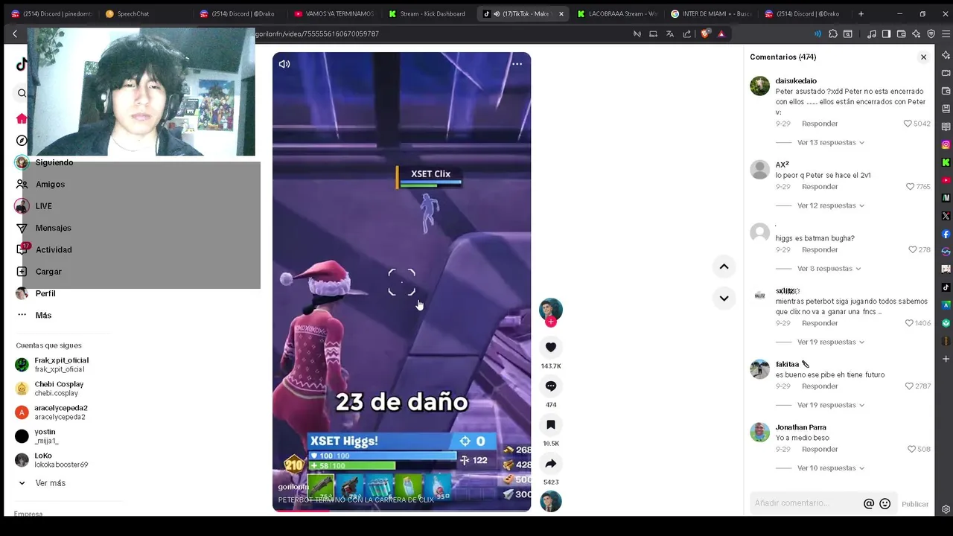The image size is (953, 536).
Task: Open a new browser tab
Action: point(861,13)
